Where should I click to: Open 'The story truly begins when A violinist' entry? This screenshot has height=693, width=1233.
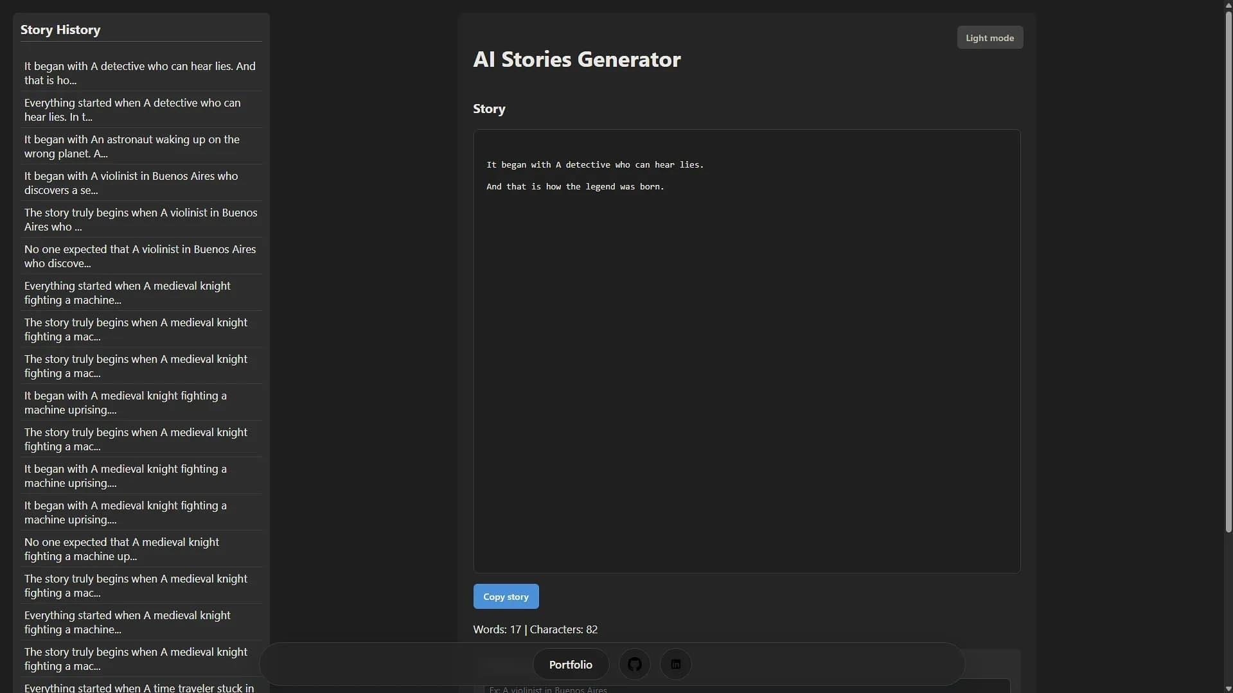point(141,220)
